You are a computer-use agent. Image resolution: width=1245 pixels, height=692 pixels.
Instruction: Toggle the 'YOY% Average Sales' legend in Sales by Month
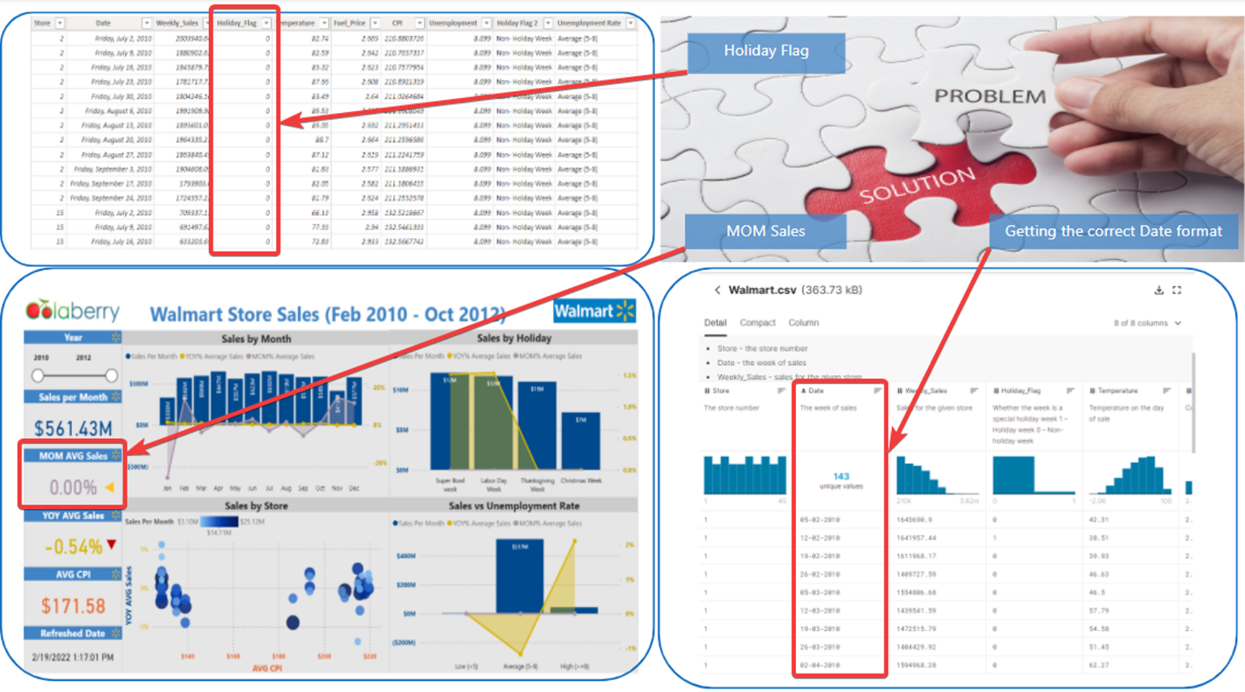212,356
